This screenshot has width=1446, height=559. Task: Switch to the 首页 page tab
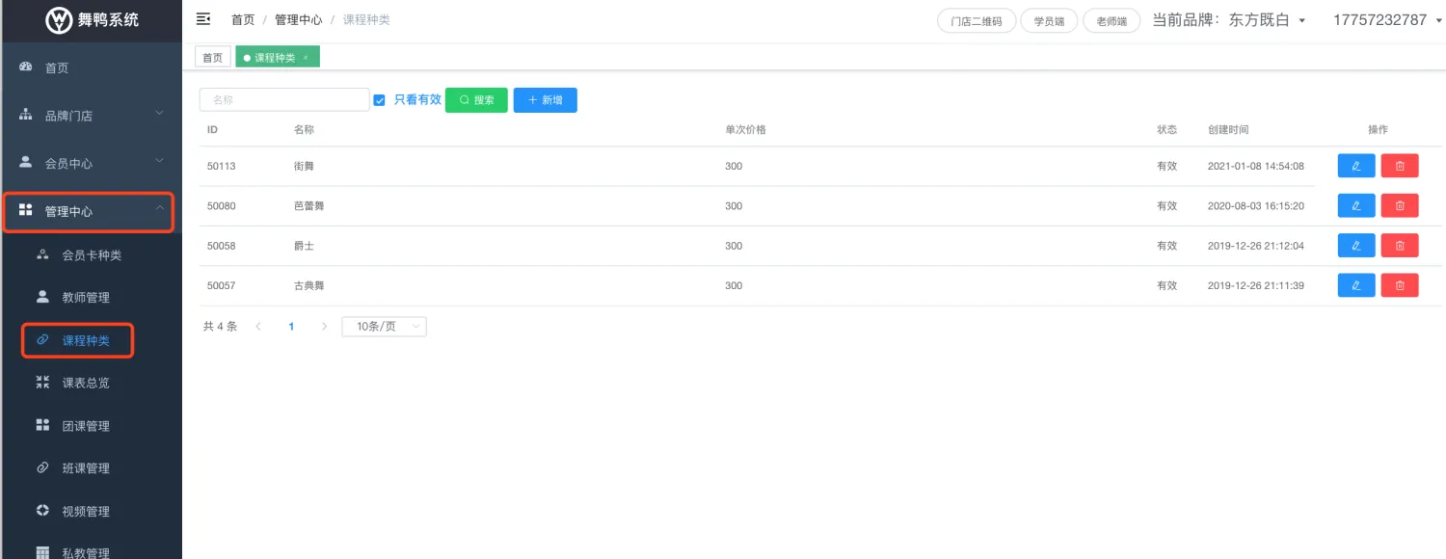click(212, 58)
